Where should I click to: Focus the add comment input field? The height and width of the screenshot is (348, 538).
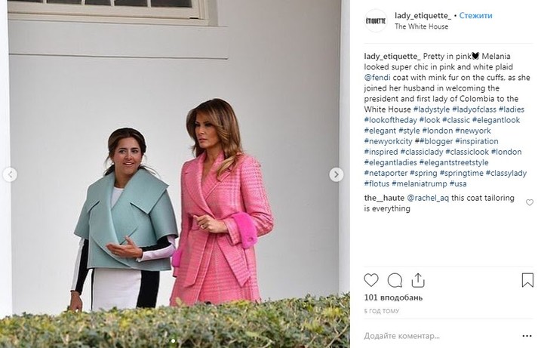pos(439,336)
